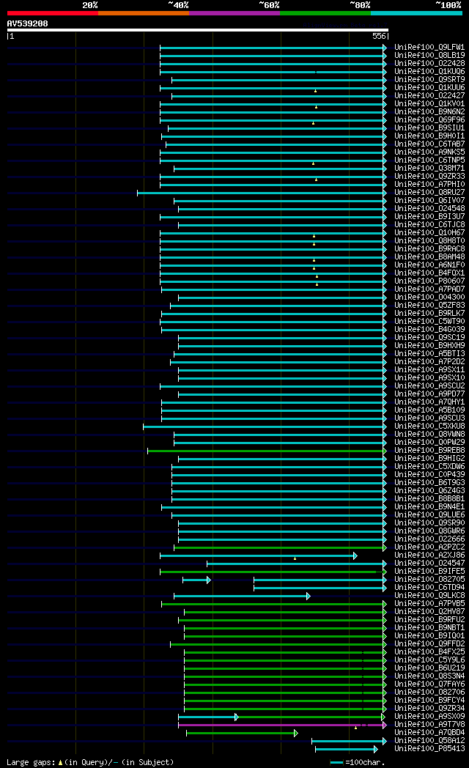Select the UniRef100_A9NKS5 label
This screenshot has width=469, height=768.
(x=429, y=152)
